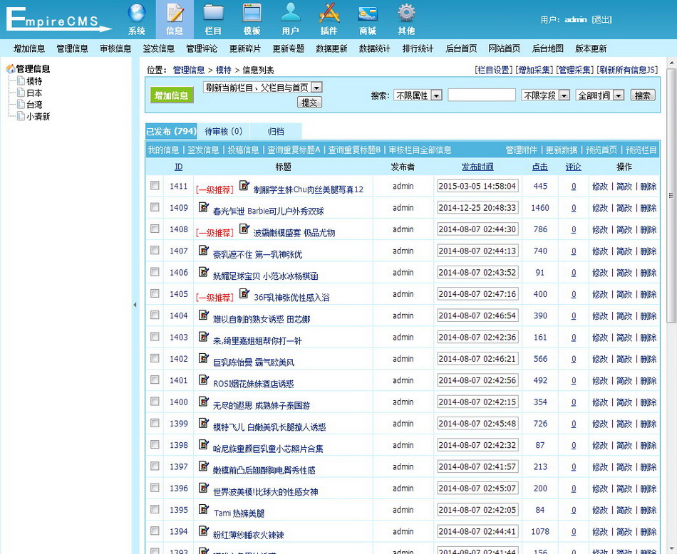Click the edit icon beside entry 1409

(204, 207)
